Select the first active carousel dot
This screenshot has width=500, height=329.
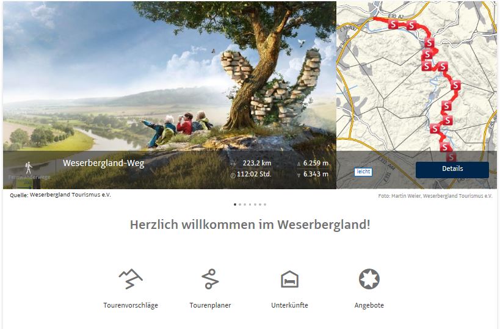235,204
